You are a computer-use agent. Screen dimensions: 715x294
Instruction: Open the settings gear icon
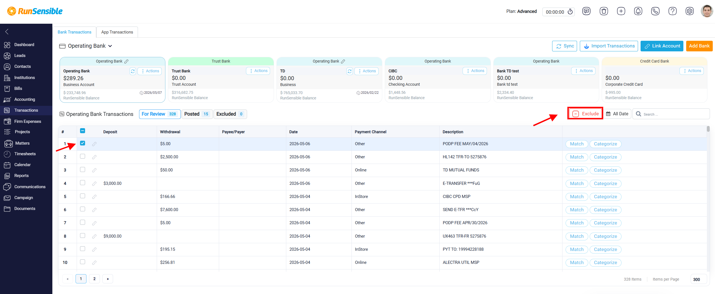pyautogui.click(x=690, y=11)
